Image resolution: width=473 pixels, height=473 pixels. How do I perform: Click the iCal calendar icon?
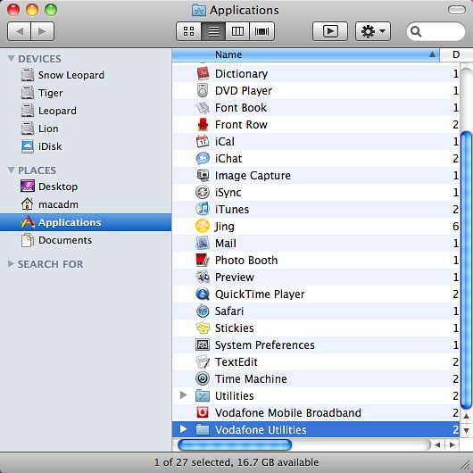(203, 142)
